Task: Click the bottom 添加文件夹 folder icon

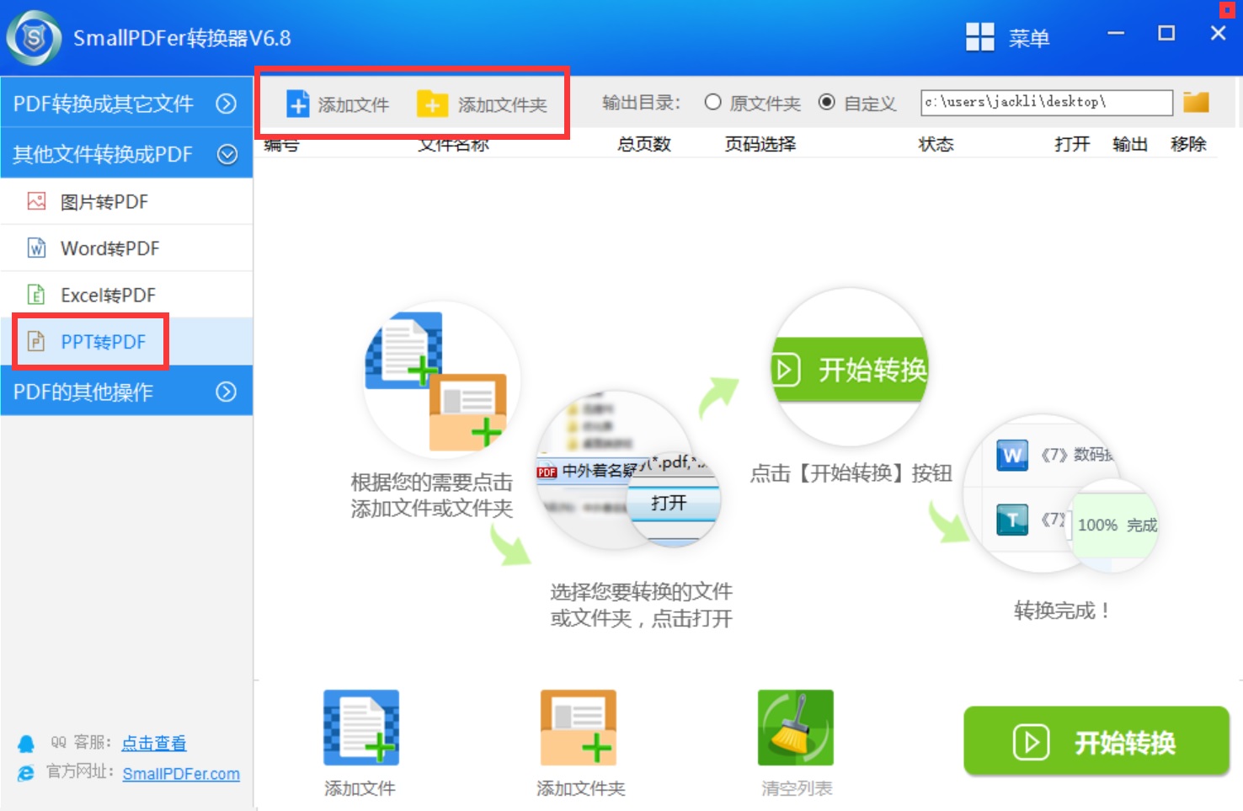Action: [x=579, y=728]
